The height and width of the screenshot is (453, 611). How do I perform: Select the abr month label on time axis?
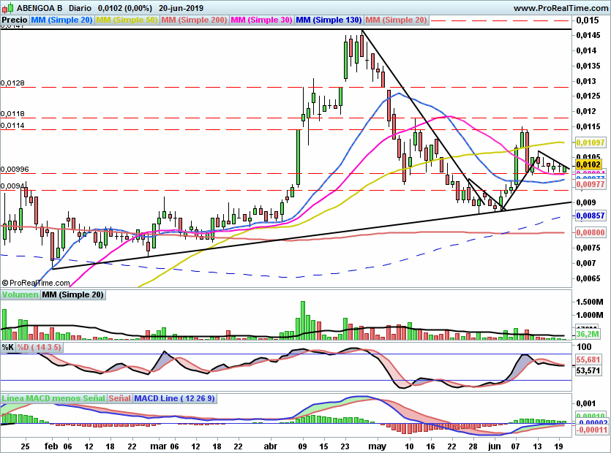271,446
